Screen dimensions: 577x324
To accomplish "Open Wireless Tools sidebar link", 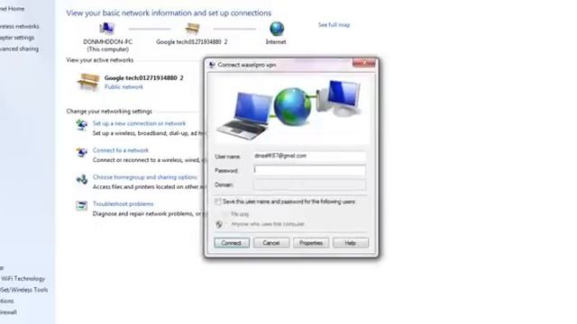I will (x=24, y=290).
